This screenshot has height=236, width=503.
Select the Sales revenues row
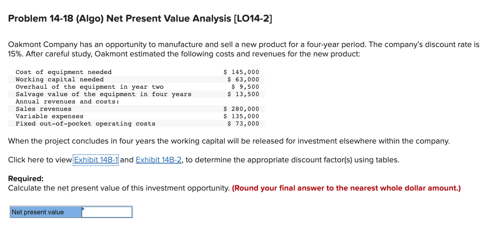(x=43, y=109)
